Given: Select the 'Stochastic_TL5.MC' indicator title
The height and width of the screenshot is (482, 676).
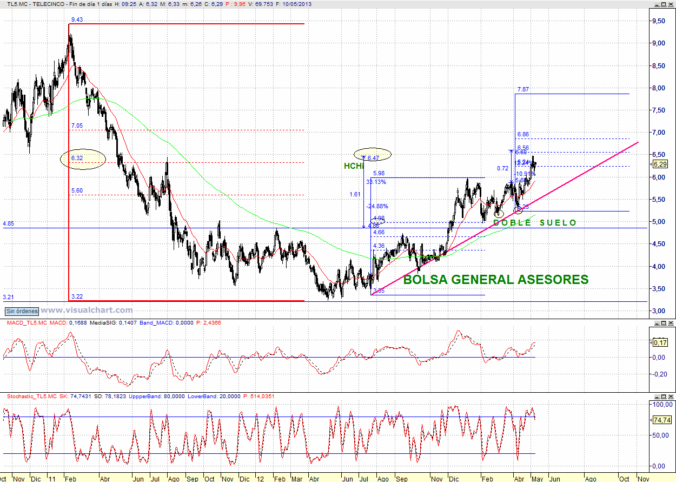Looking at the screenshot, I should 32,397.
